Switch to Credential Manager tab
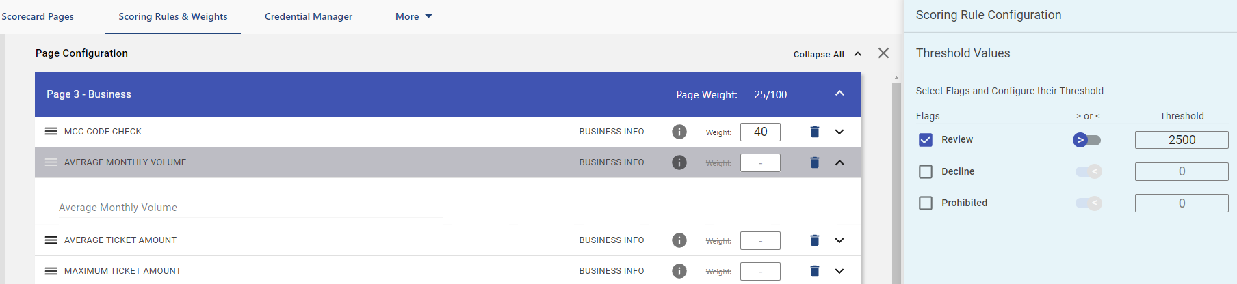 tap(309, 16)
